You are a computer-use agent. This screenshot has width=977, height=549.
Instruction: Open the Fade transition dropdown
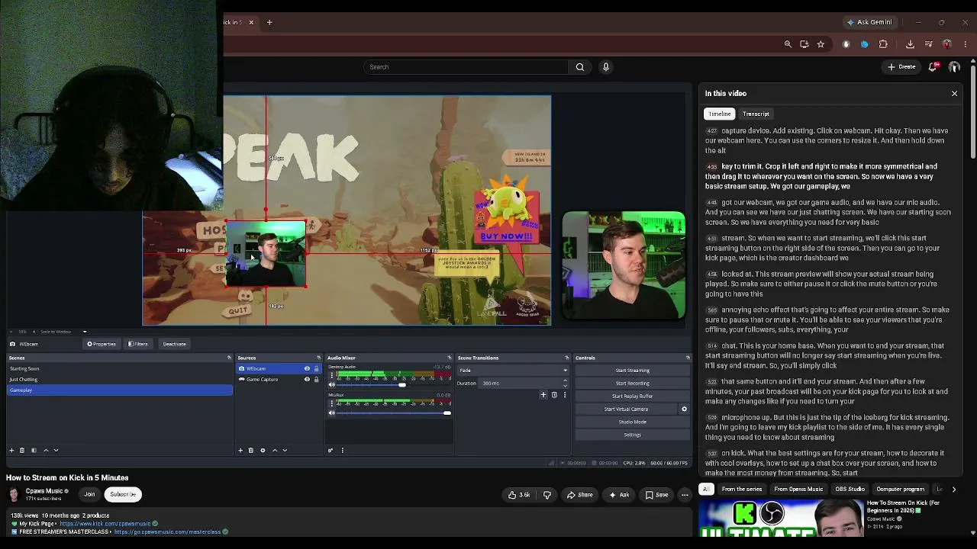click(513, 371)
